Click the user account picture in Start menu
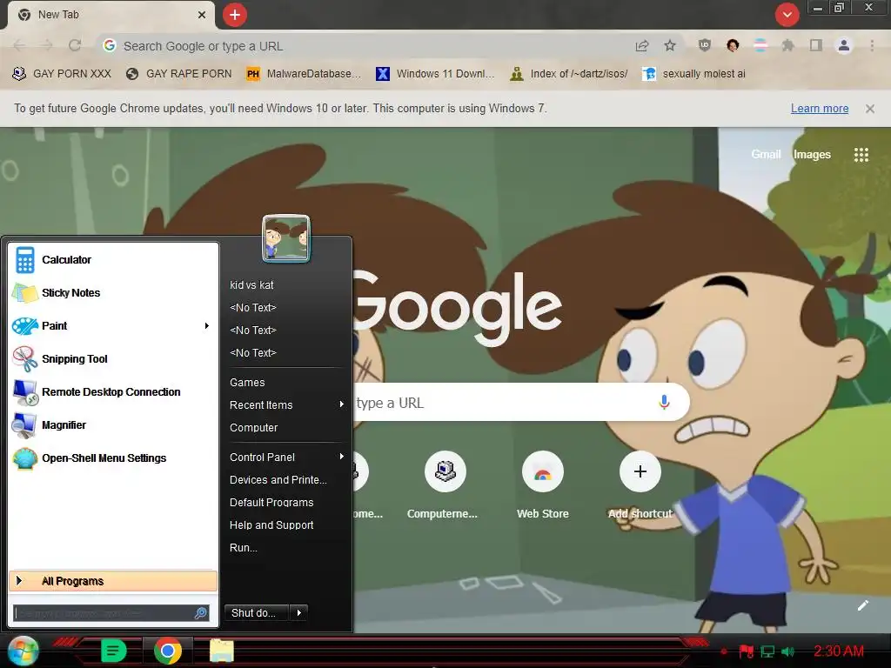Screen dimensions: 891x668 click(286, 238)
